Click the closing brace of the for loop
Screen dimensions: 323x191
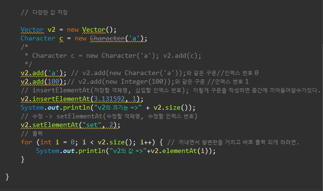tap(23, 160)
